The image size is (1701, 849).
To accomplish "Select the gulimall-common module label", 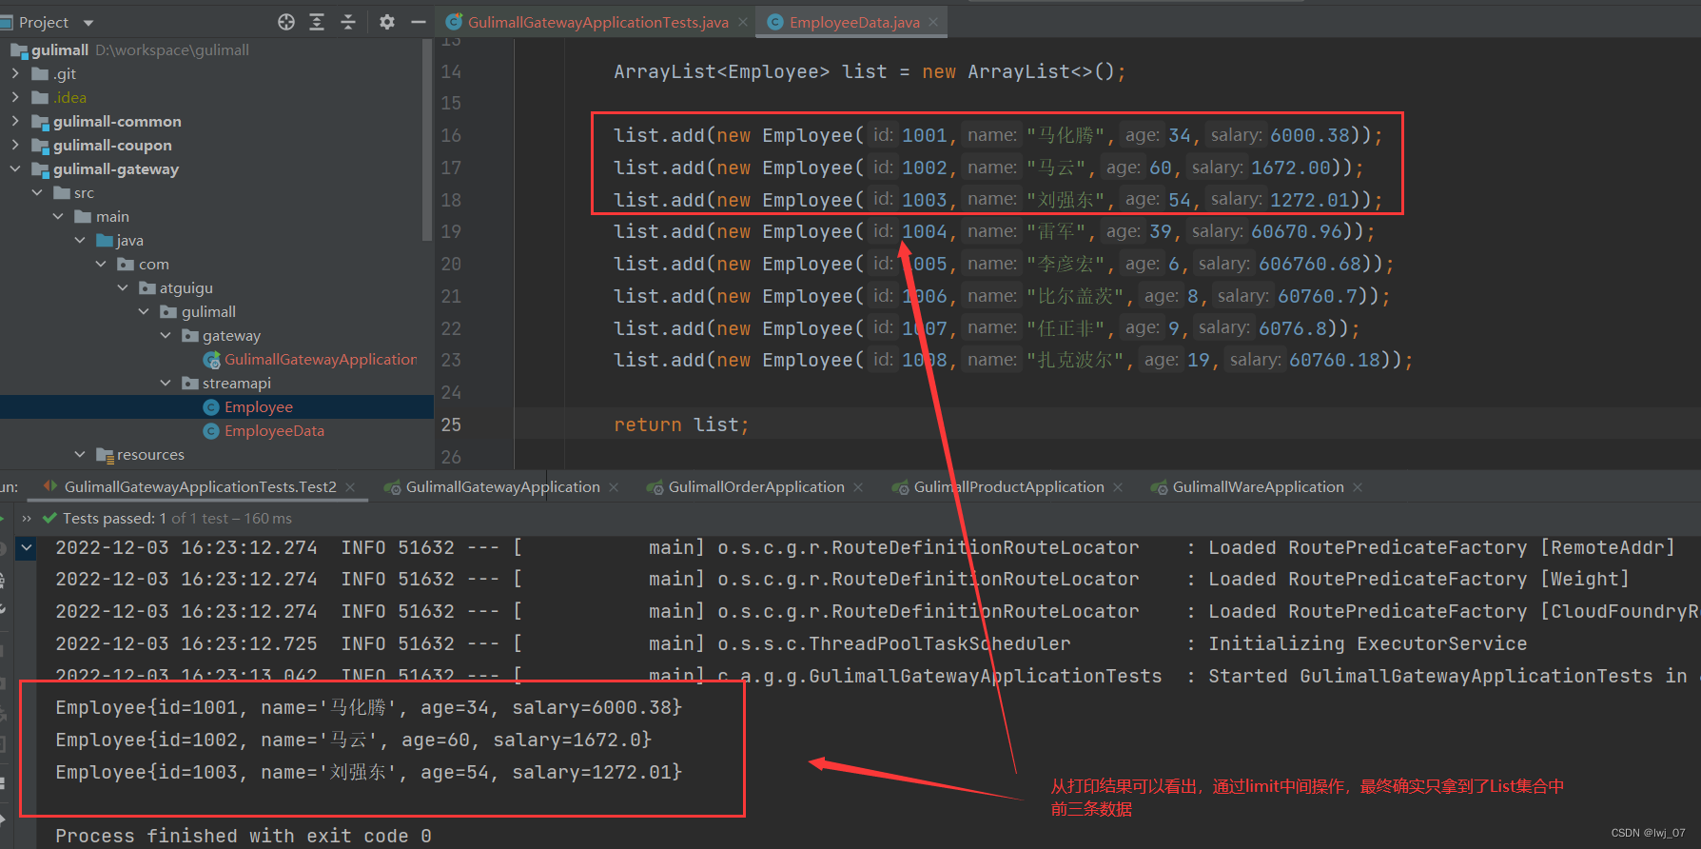I will 117,121.
